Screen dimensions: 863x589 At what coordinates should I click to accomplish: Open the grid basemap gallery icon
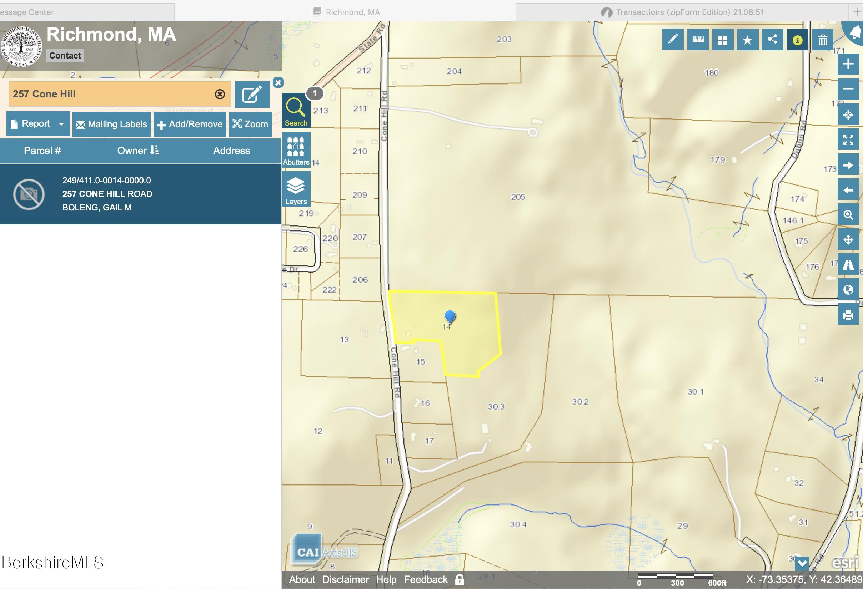723,40
